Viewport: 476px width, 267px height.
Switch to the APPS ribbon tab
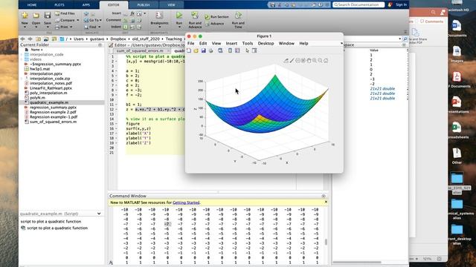[86, 5]
